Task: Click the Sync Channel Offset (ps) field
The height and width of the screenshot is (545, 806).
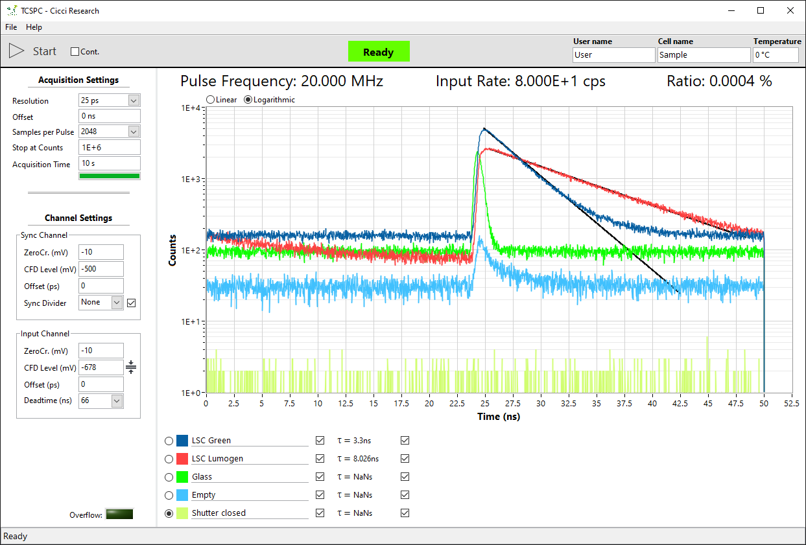Action: tap(101, 286)
